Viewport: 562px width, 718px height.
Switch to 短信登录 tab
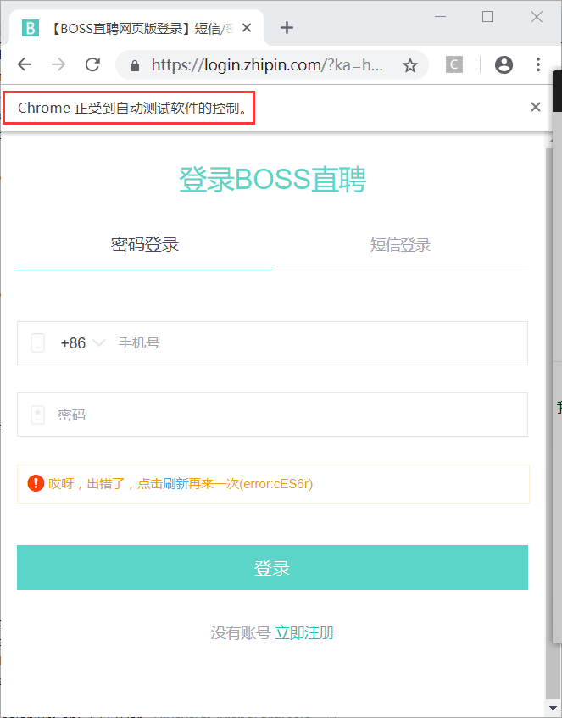click(400, 245)
